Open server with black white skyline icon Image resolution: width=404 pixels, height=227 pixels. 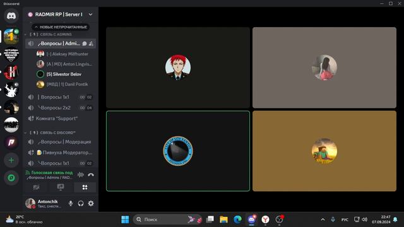tap(11, 125)
